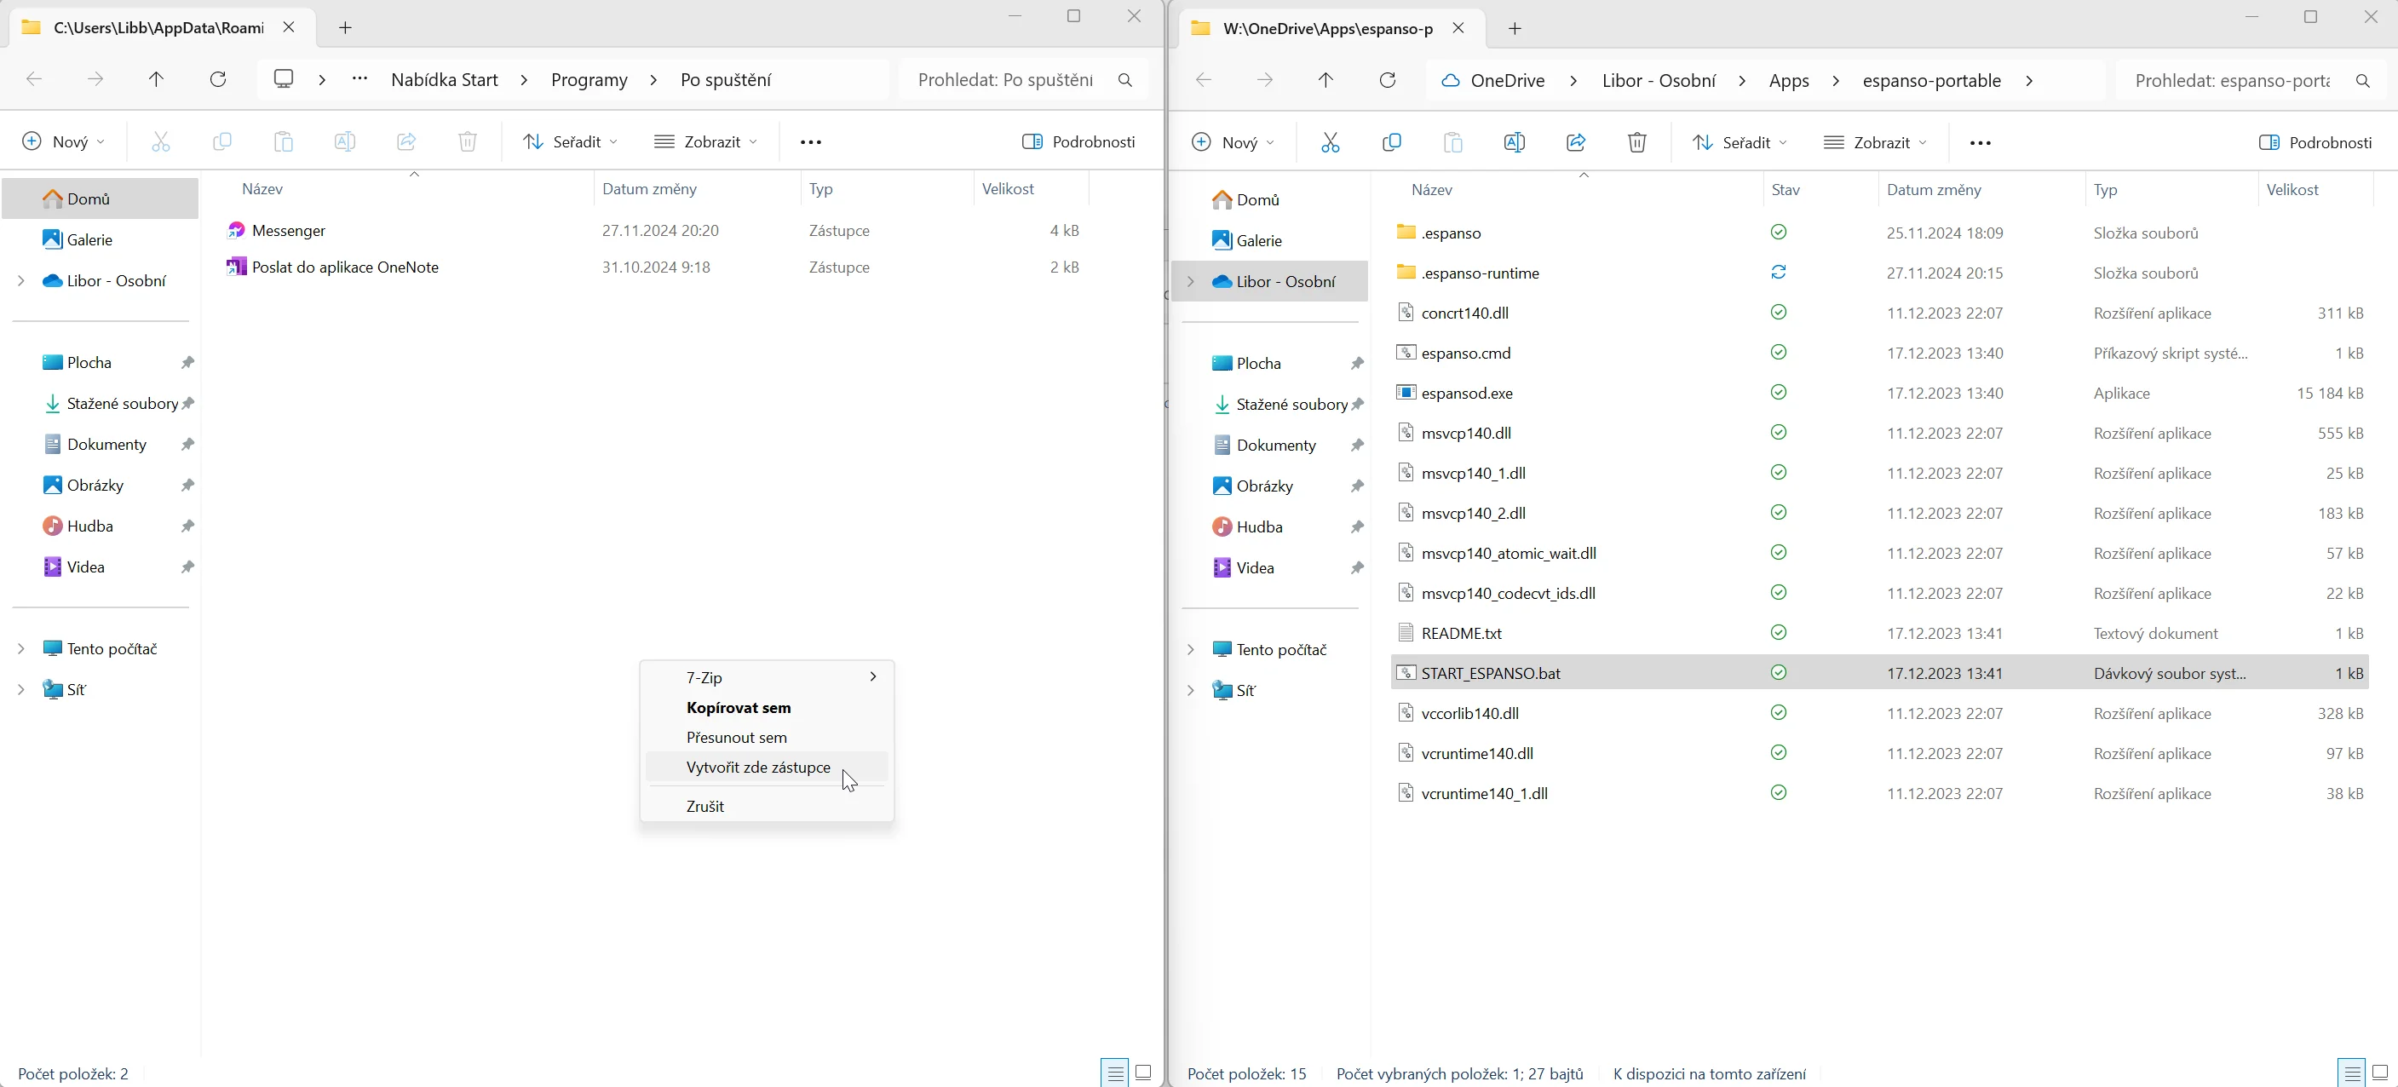The height and width of the screenshot is (1087, 2398).
Task: Expand Tento počítač in left navigation pane
Action: 20,648
